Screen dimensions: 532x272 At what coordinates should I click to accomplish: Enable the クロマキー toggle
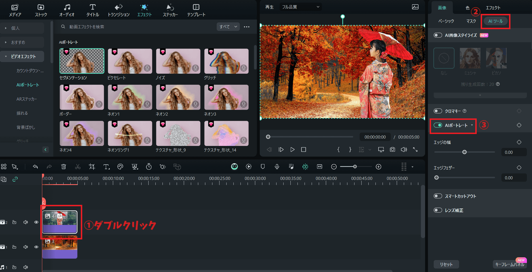438,111
